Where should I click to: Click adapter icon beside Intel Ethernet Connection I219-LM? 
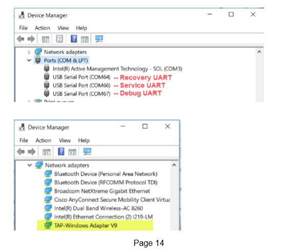(48, 217)
